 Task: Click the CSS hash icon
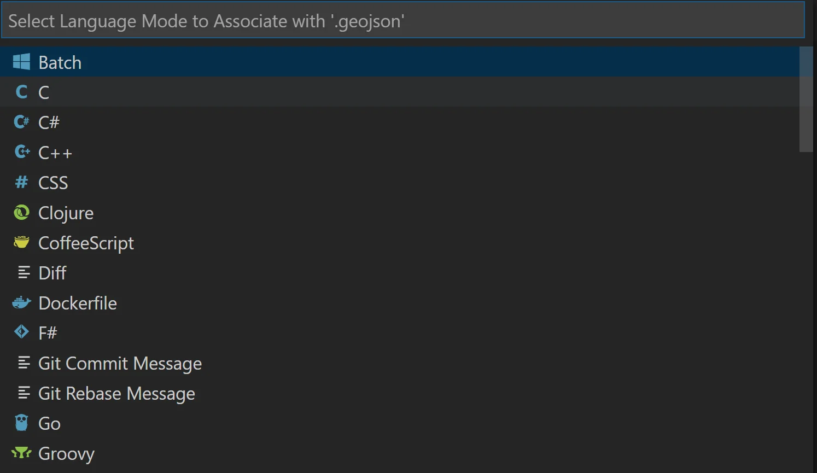pyautogui.click(x=21, y=182)
